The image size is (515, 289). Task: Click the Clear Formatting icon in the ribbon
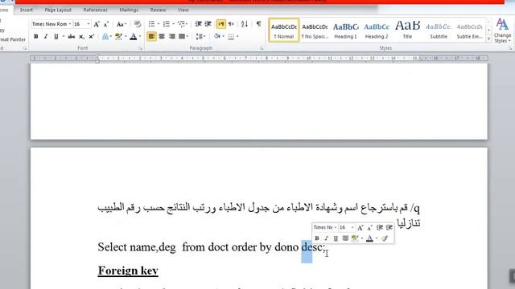tap(138, 24)
